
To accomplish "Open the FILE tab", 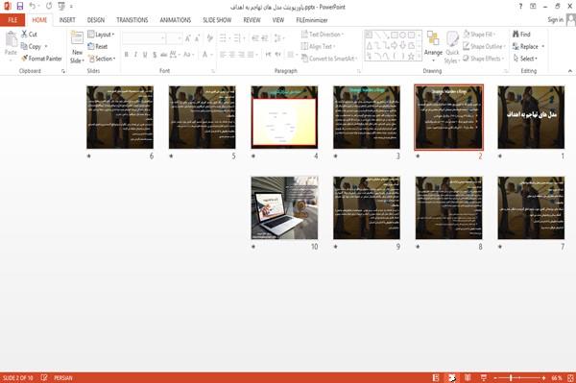I will 12,20.
